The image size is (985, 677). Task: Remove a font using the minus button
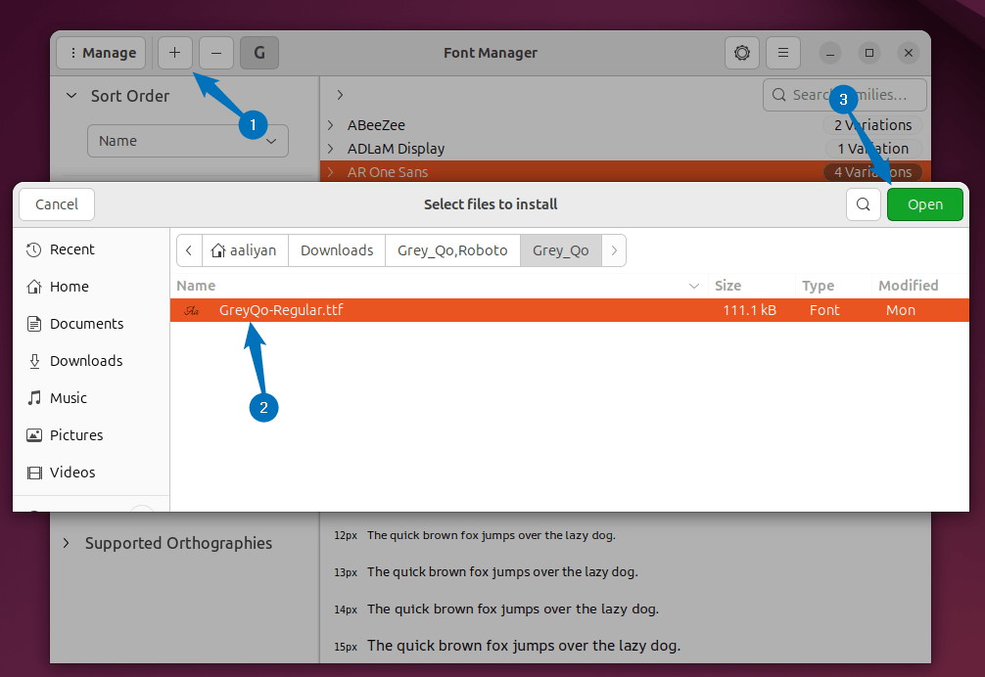215,53
